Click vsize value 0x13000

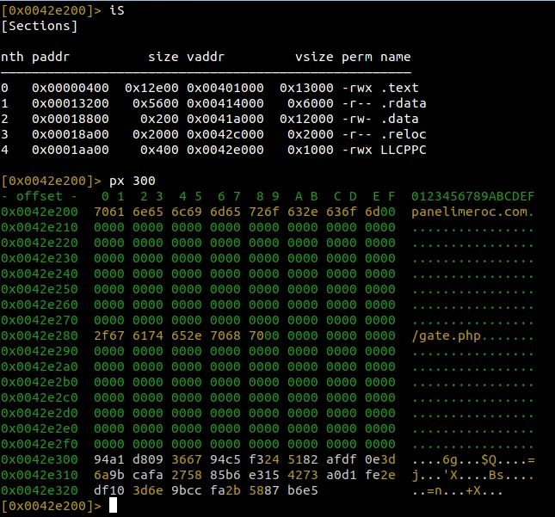[306, 88]
